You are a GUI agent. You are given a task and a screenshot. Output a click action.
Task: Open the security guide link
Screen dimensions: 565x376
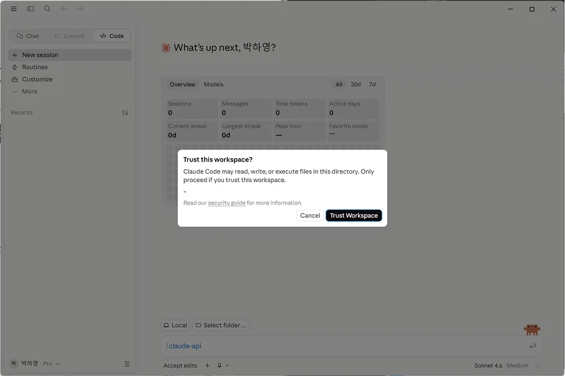[x=226, y=203]
